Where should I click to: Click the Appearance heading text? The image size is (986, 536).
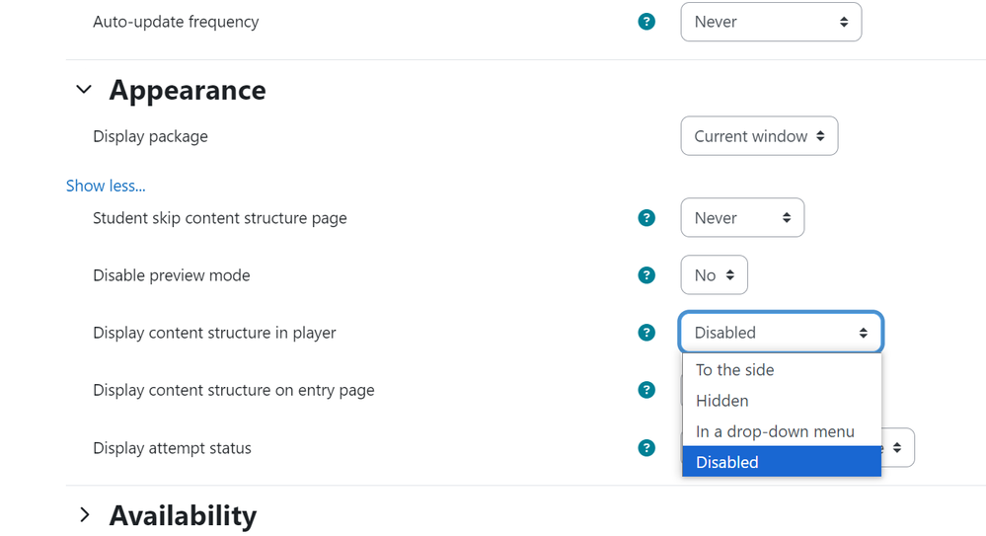pos(188,90)
